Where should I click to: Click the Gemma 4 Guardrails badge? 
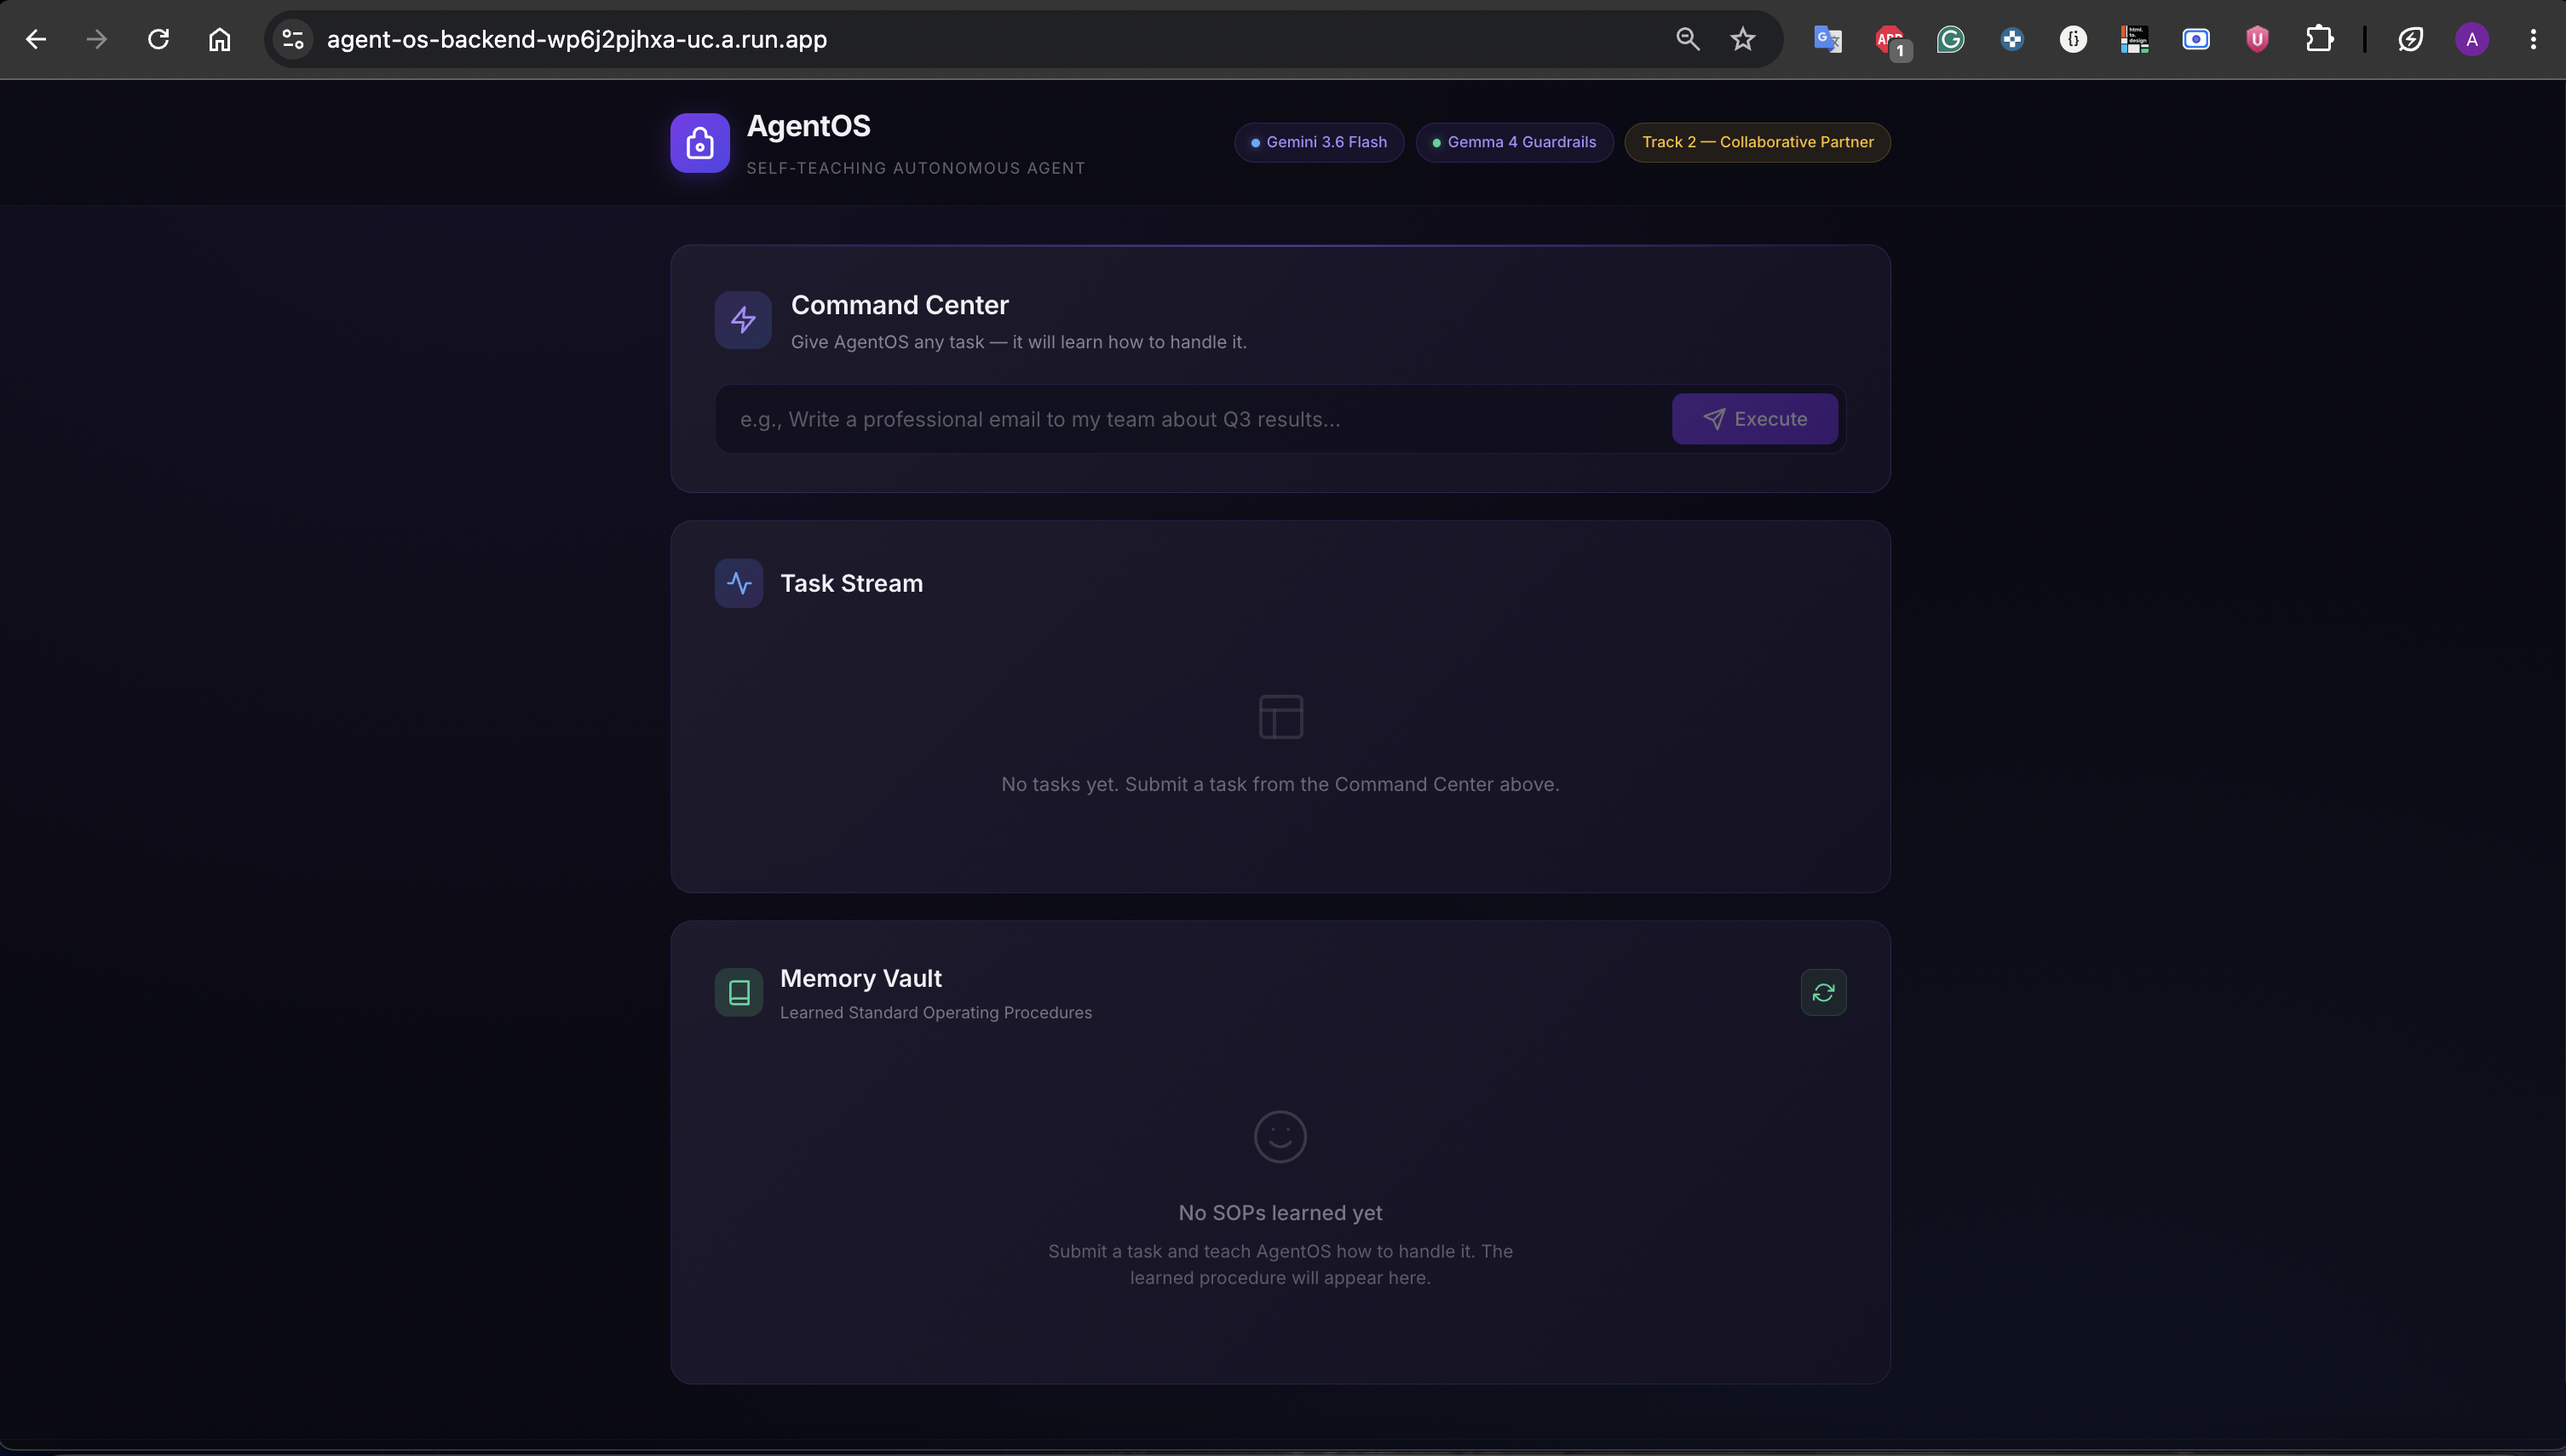click(x=1514, y=142)
